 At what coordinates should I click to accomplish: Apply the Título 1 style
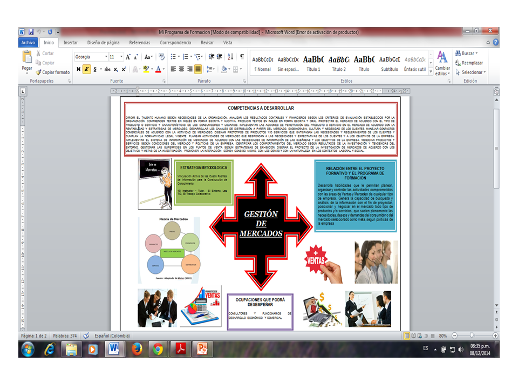point(313,63)
